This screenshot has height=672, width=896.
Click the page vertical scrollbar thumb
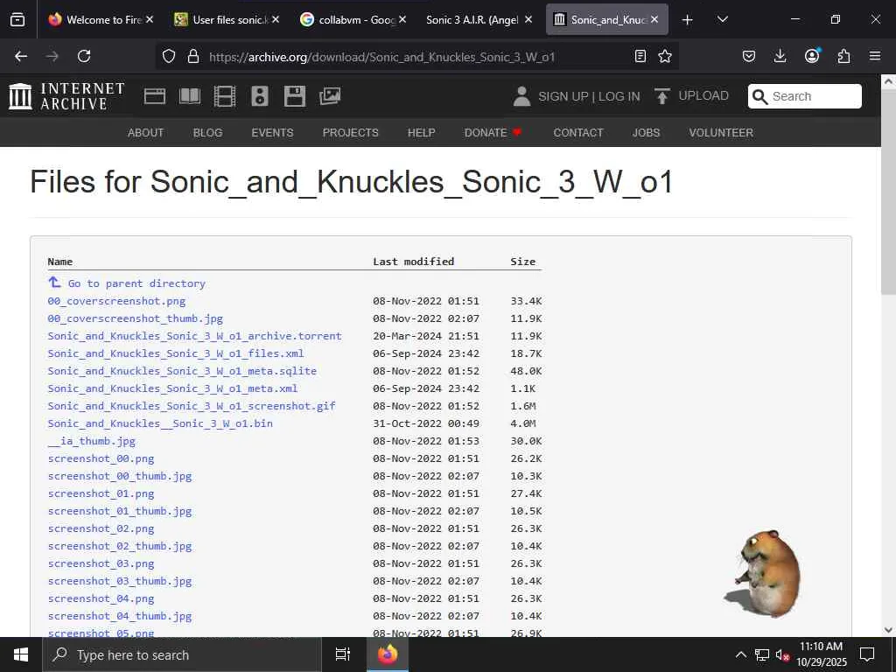(889, 191)
